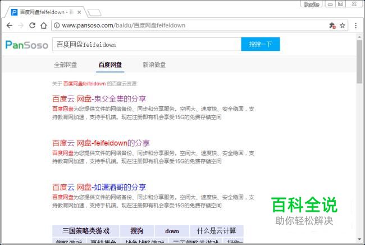
Task: Click the PanSoso logo
Action: pyautogui.click(x=27, y=45)
